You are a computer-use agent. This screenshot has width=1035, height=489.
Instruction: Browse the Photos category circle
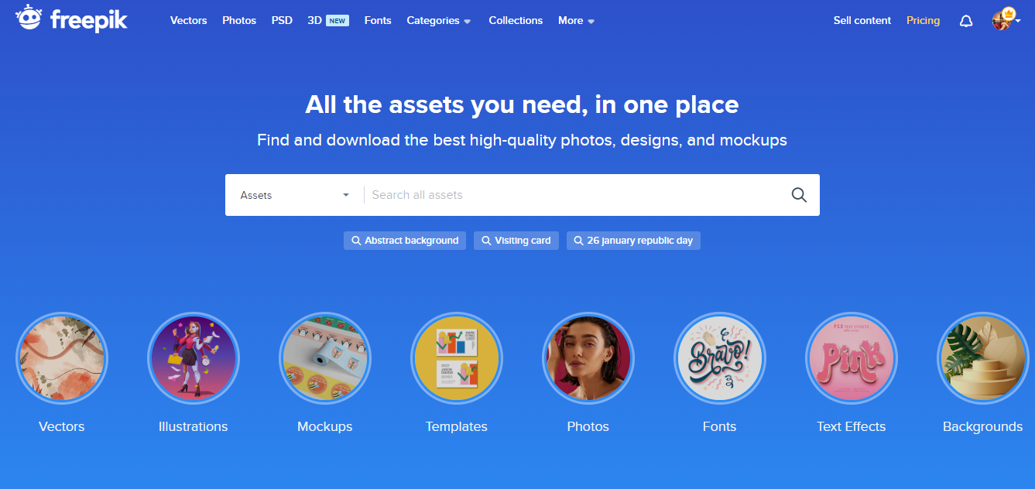(x=588, y=358)
